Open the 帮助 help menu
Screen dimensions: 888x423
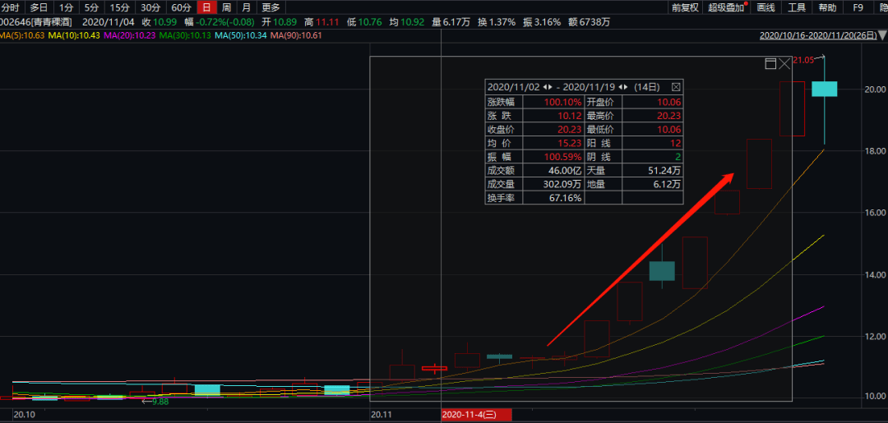pyautogui.click(x=827, y=7)
